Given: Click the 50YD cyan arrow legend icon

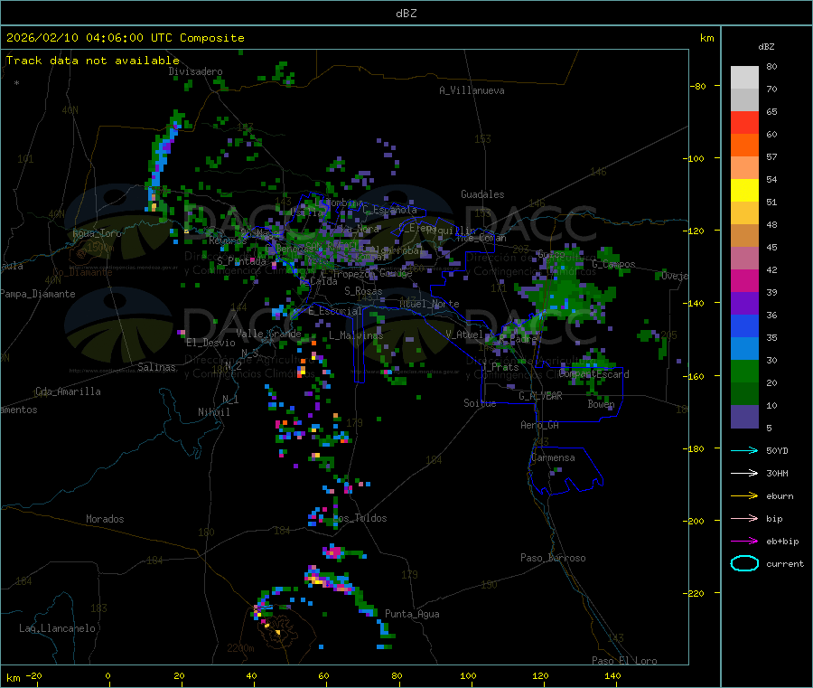Looking at the screenshot, I should point(744,450).
